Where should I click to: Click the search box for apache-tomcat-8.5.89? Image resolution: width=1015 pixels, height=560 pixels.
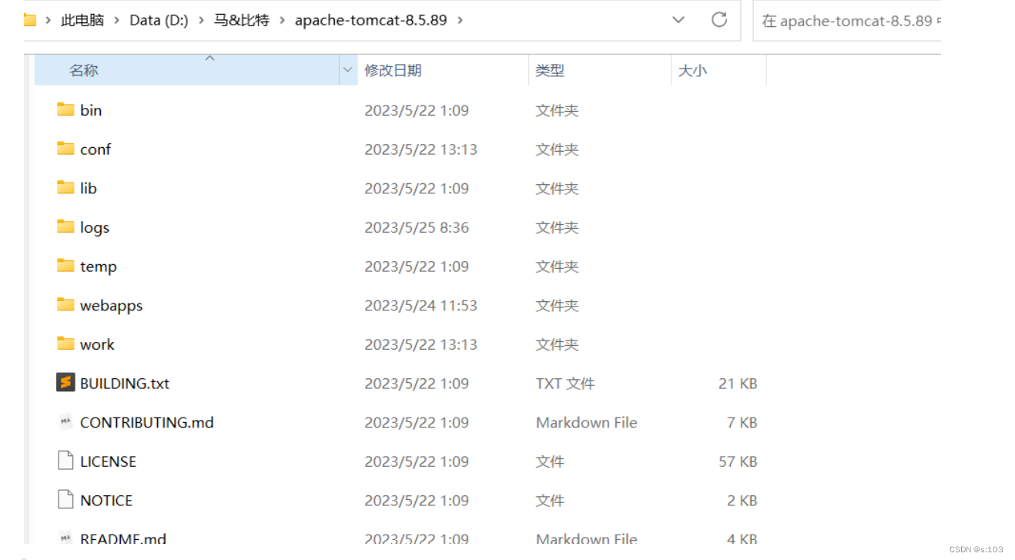pos(847,21)
